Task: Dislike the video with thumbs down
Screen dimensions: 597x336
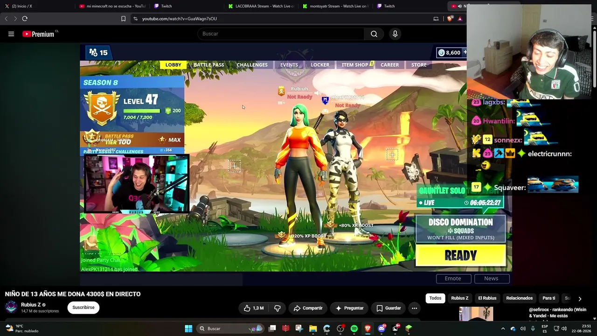Action: point(278,308)
